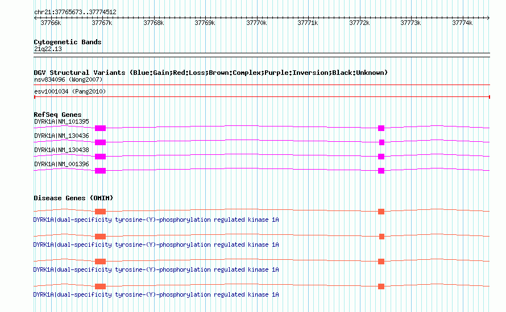This screenshot has width=506, height=312.
Task: Open the nsv834096 (Wong2007) variant label
Action: pyautogui.click(x=68, y=79)
